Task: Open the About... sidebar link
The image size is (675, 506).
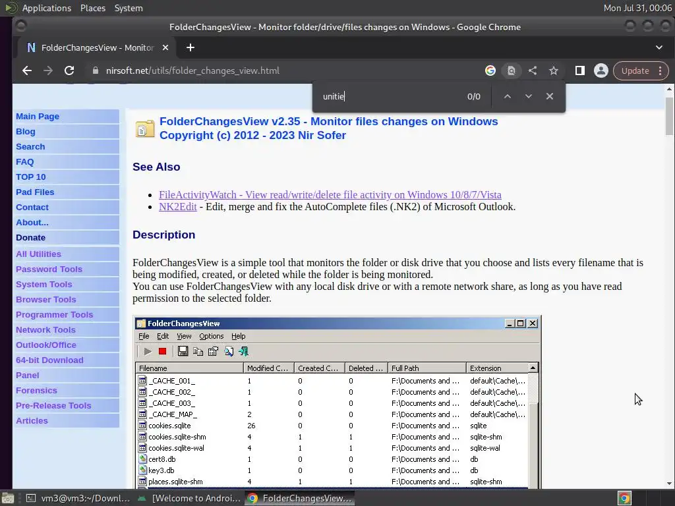Action: [32, 222]
